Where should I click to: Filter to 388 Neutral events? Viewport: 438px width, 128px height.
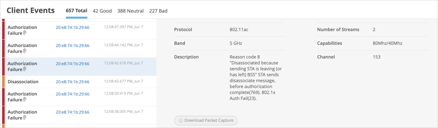pos(130,11)
